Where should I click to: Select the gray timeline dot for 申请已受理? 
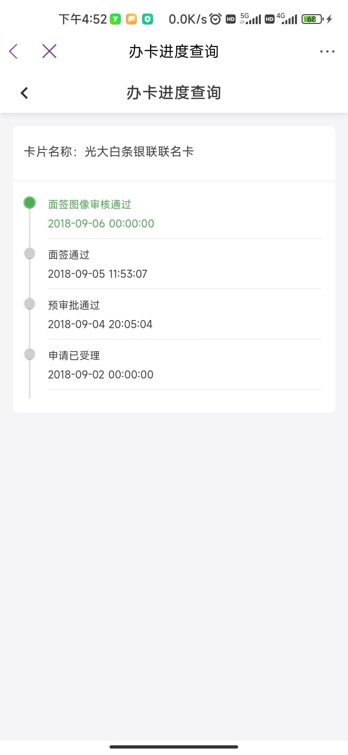click(30, 354)
